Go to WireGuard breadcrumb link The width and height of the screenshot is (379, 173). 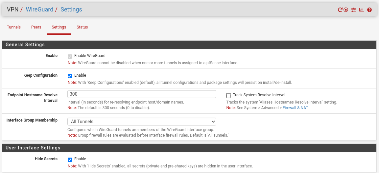[x=39, y=10]
